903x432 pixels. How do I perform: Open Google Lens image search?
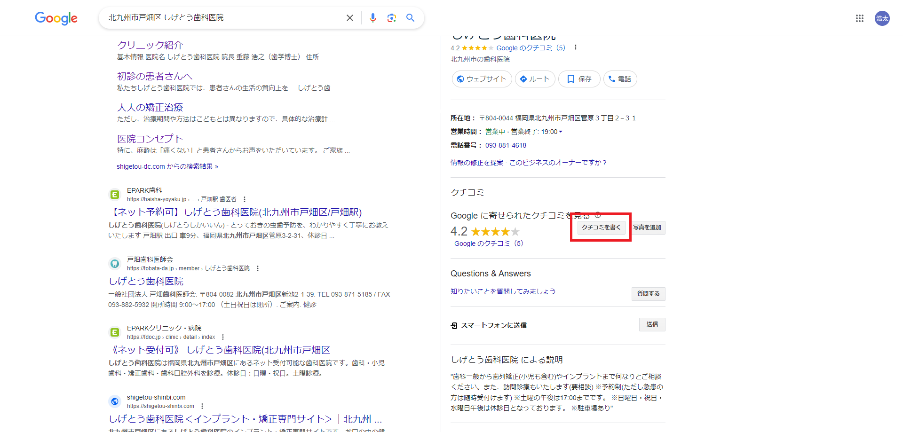click(391, 17)
